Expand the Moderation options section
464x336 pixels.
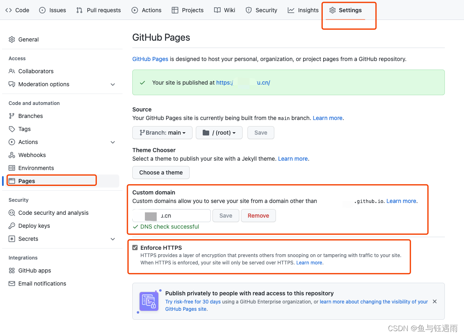point(113,84)
